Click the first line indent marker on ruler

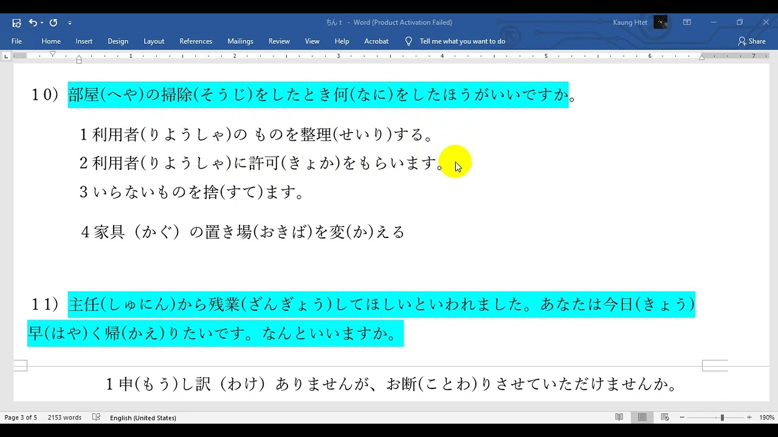[53, 53]
